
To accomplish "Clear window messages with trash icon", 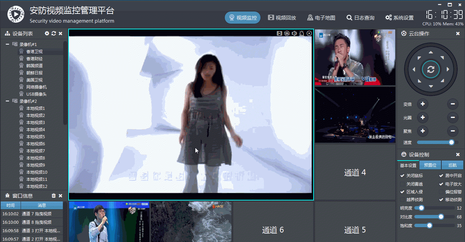I will (54, 196).
